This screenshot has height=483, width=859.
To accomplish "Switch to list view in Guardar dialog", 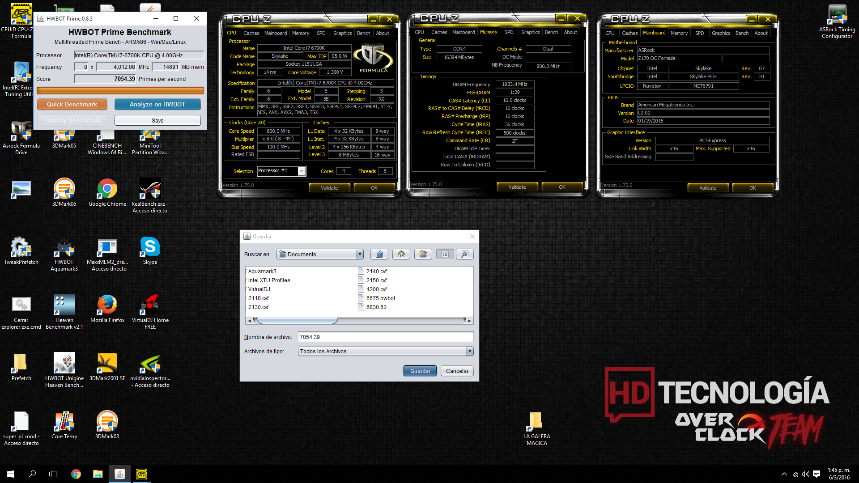I will coord(445,254).
